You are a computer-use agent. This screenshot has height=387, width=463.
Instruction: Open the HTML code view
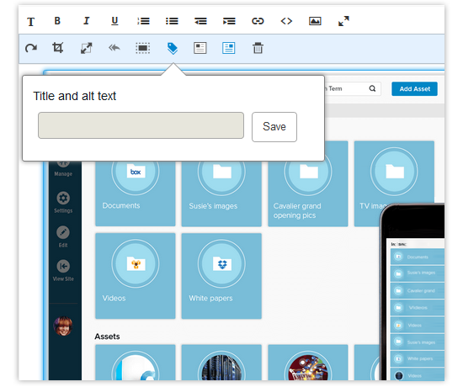[x=286, y=21]
